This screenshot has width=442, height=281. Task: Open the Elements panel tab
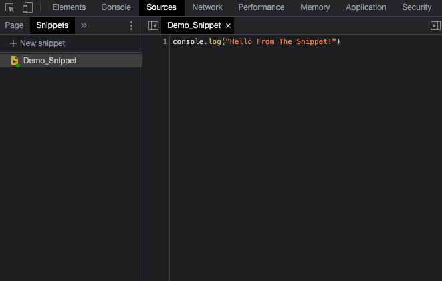click(69, 7)
